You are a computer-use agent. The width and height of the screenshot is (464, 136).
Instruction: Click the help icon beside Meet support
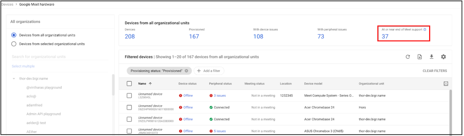click(425, 29)
